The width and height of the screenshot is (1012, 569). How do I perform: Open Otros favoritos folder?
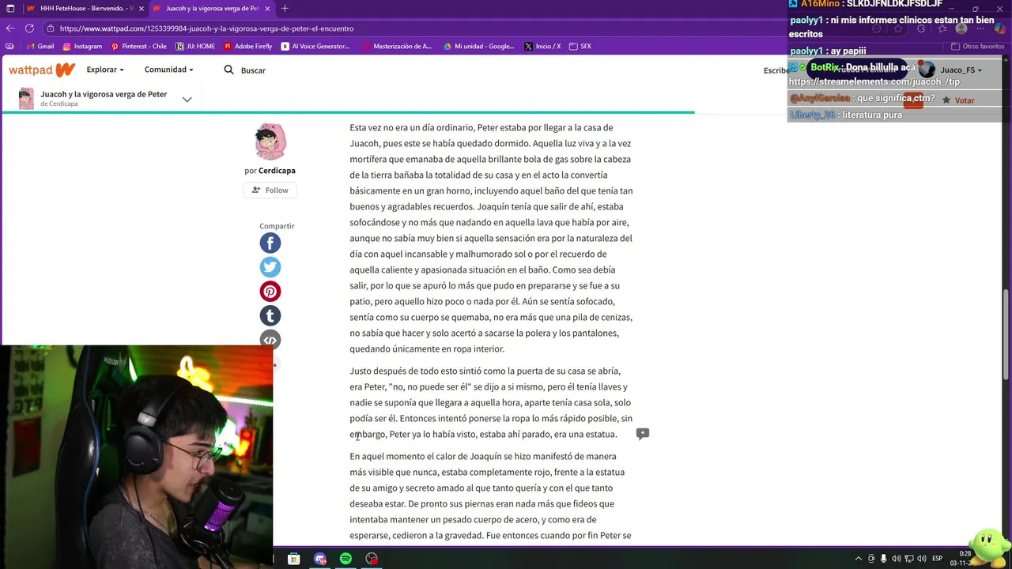(977, 46)
